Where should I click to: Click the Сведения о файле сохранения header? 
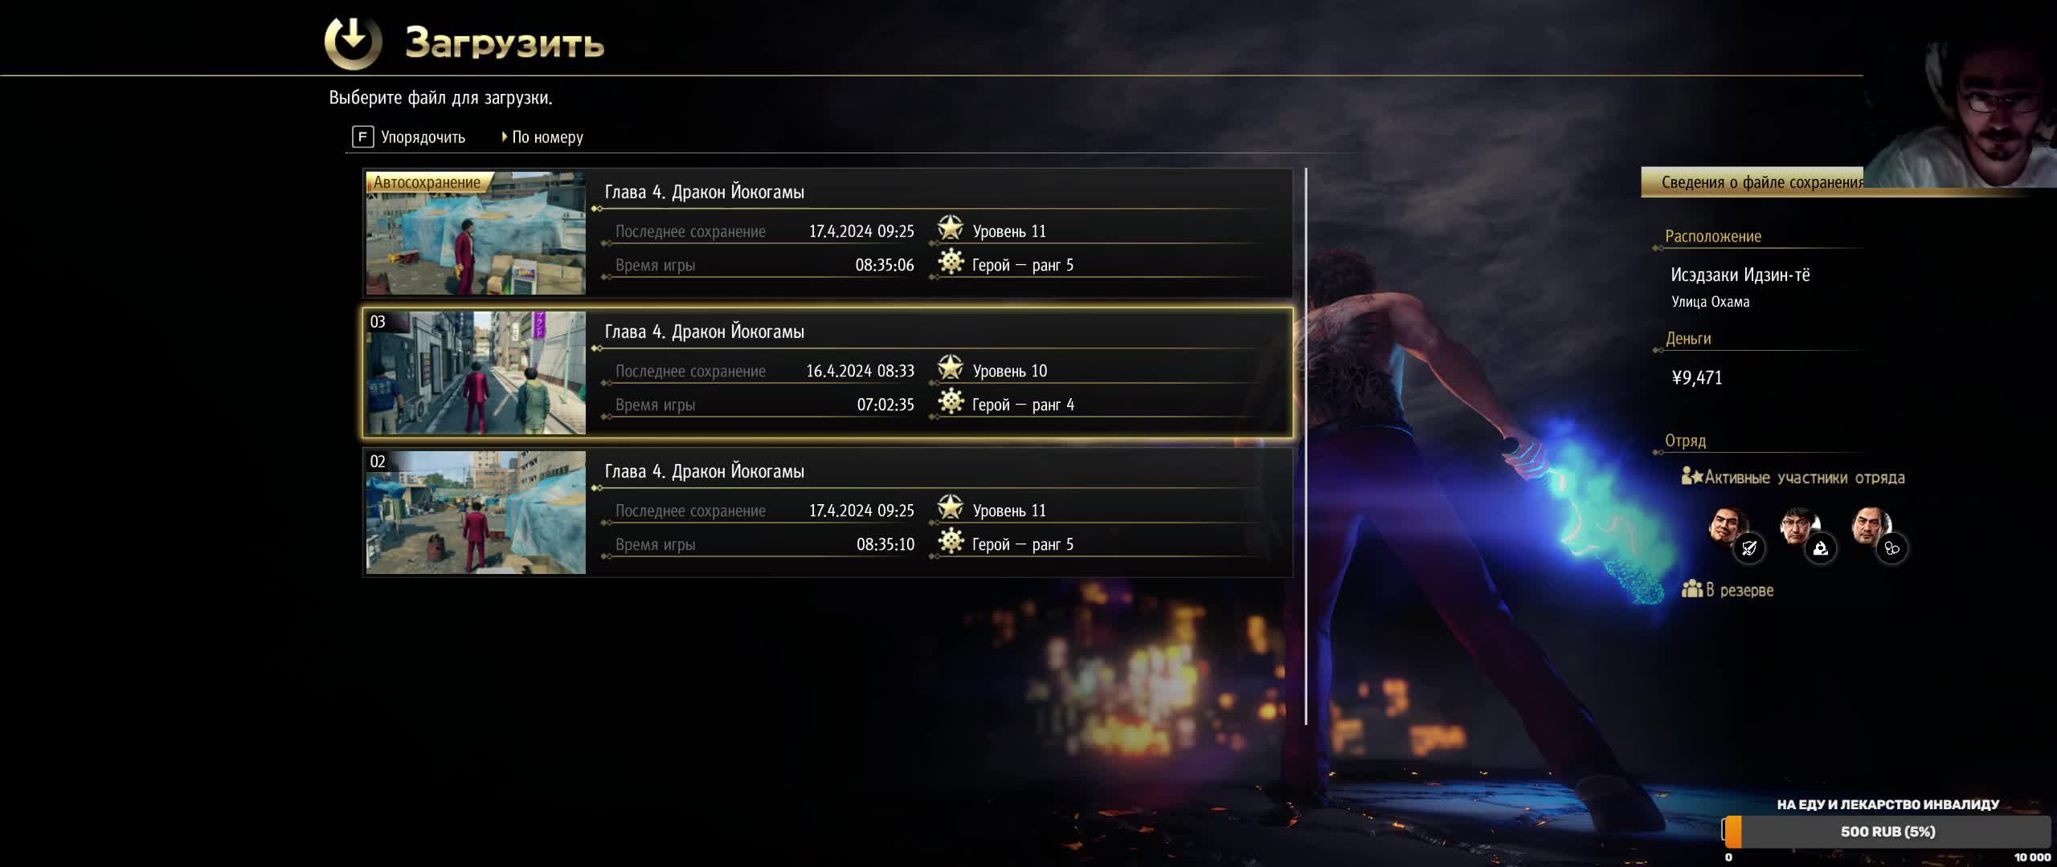coord(1761,182)
